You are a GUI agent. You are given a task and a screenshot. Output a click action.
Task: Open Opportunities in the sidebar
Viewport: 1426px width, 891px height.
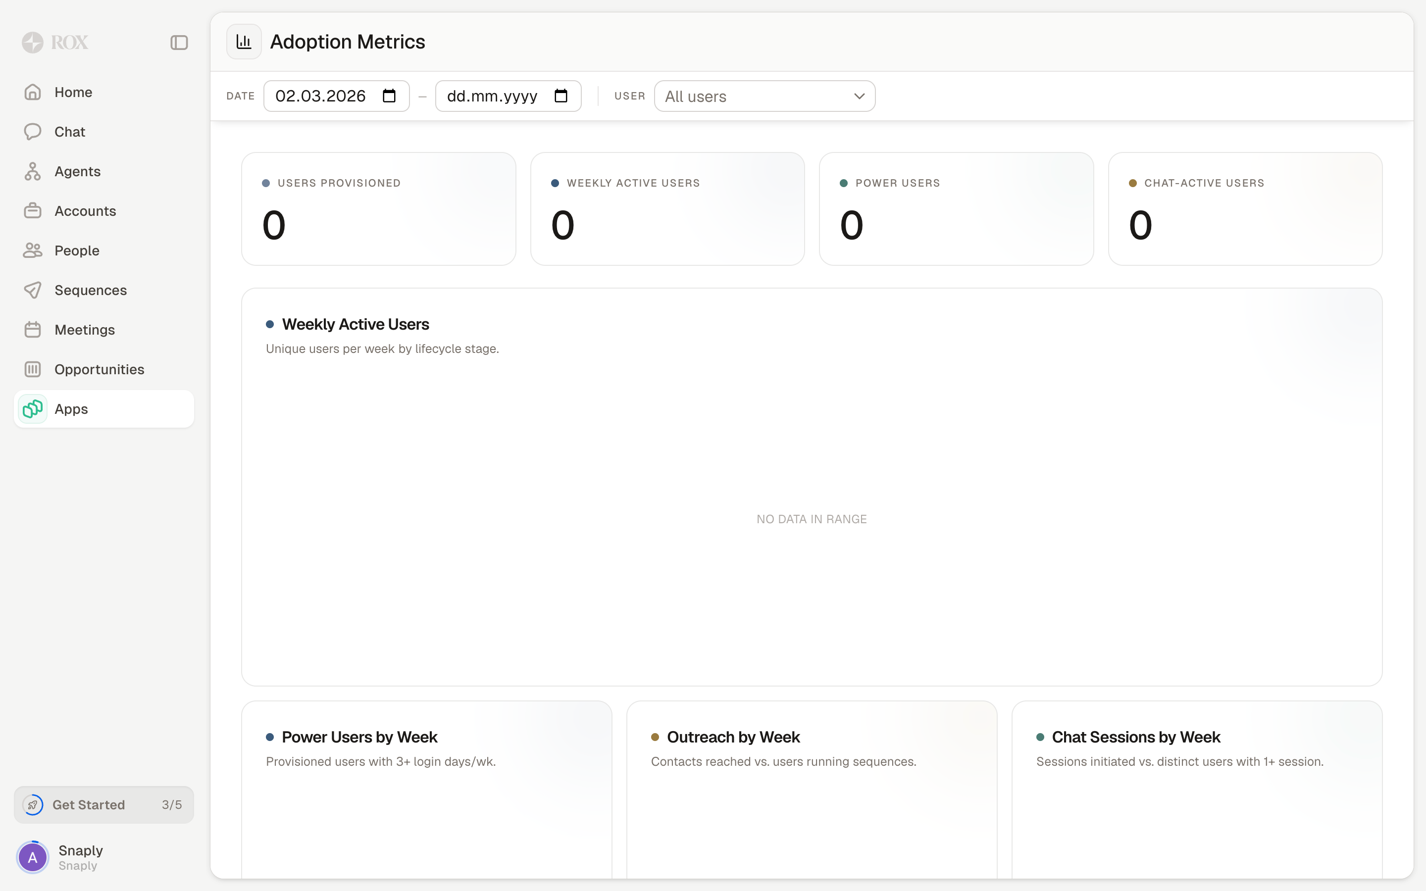pyautogui.click(x=103, y=369)
